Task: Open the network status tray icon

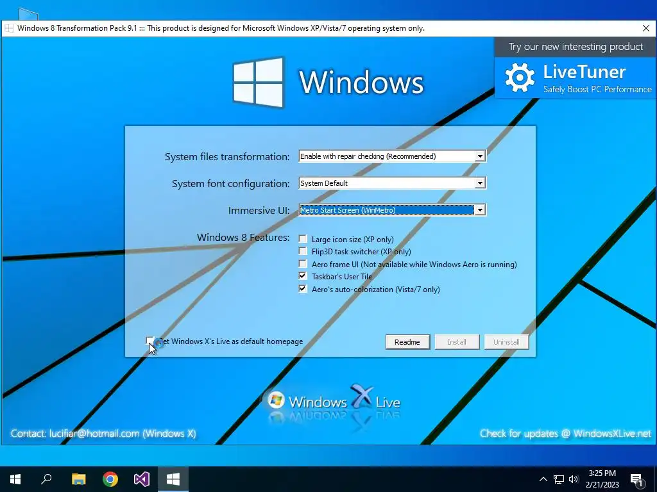Action: [559, 479]
